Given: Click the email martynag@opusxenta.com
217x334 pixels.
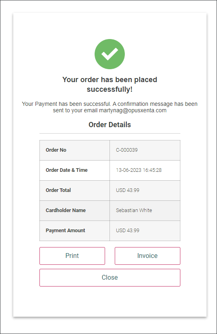Looking at the screenshot, I should tap(132, 111).
